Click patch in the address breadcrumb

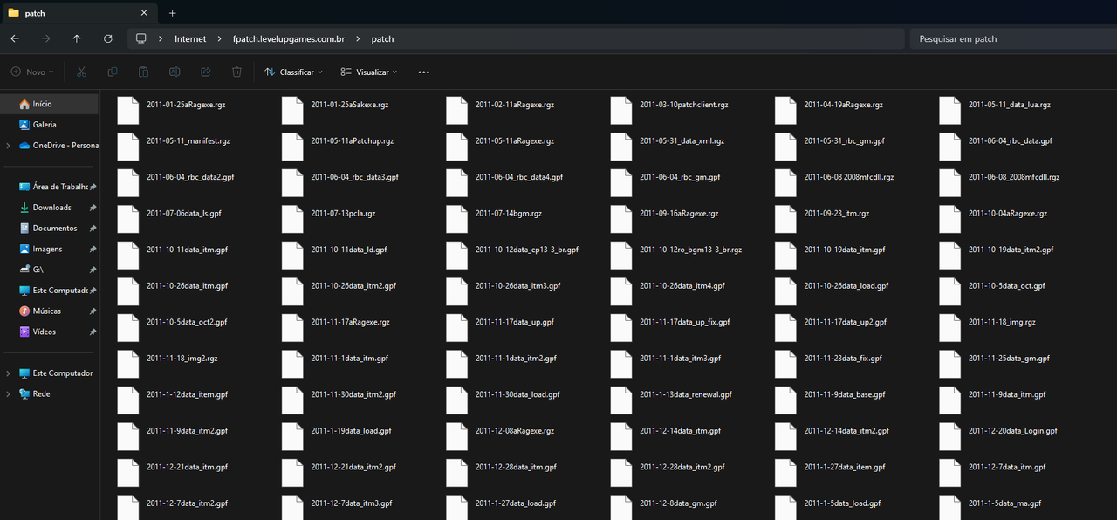tap(382, 38)
